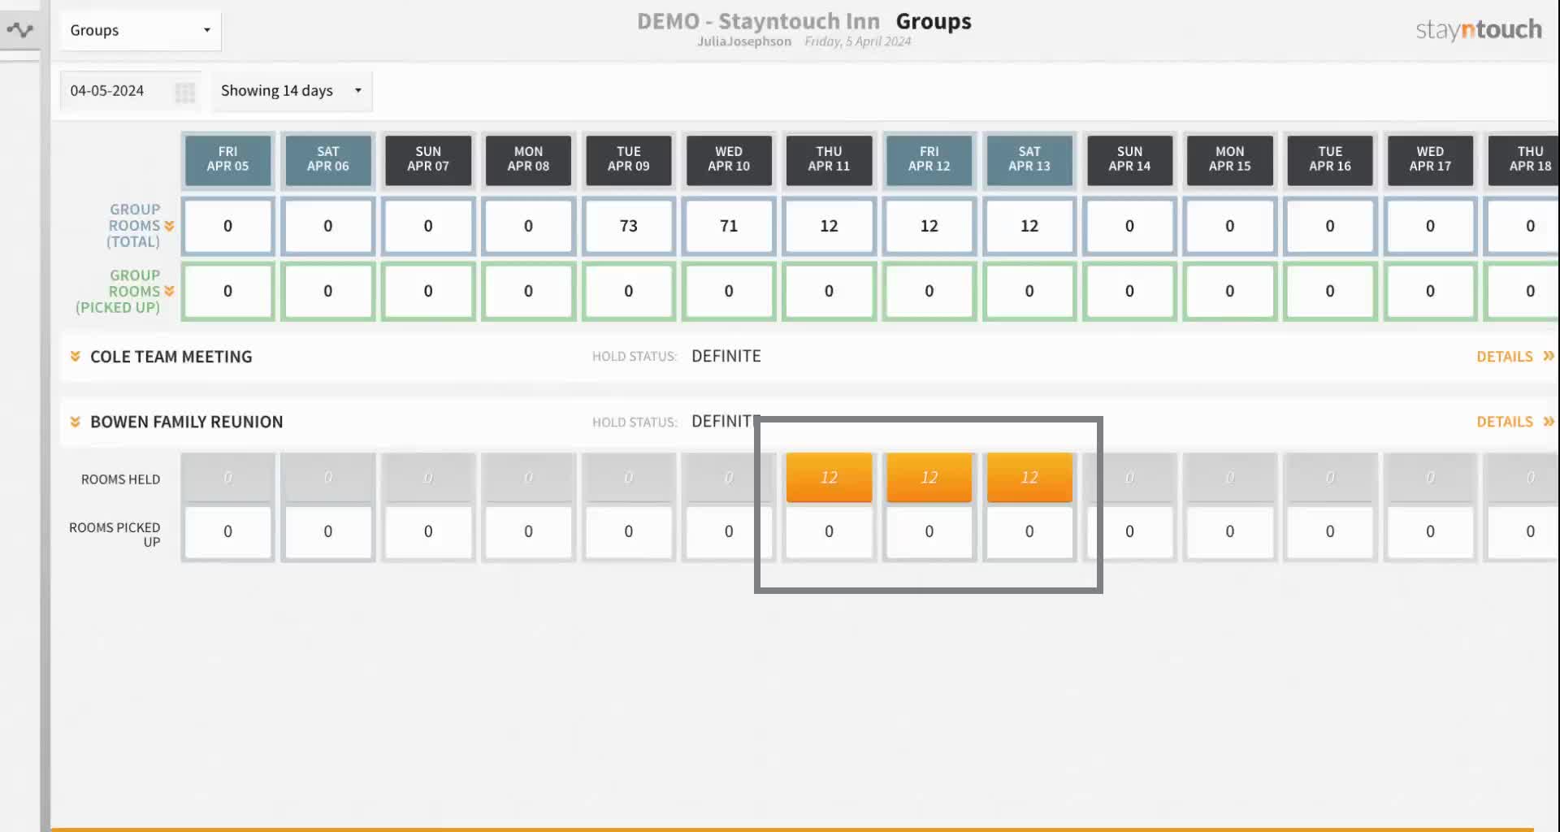Select the SAT APR 13 column header

[x=1029, y=159]
